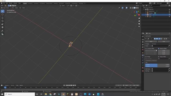Viewport: 171px width, 96px height.
Task: Select the Measure tool
Action: 2,34
